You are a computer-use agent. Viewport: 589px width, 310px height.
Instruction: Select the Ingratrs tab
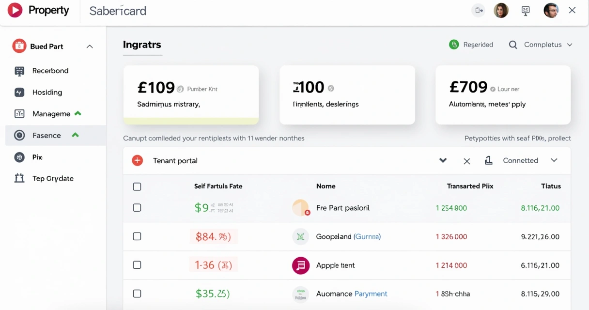coord(142,45)
